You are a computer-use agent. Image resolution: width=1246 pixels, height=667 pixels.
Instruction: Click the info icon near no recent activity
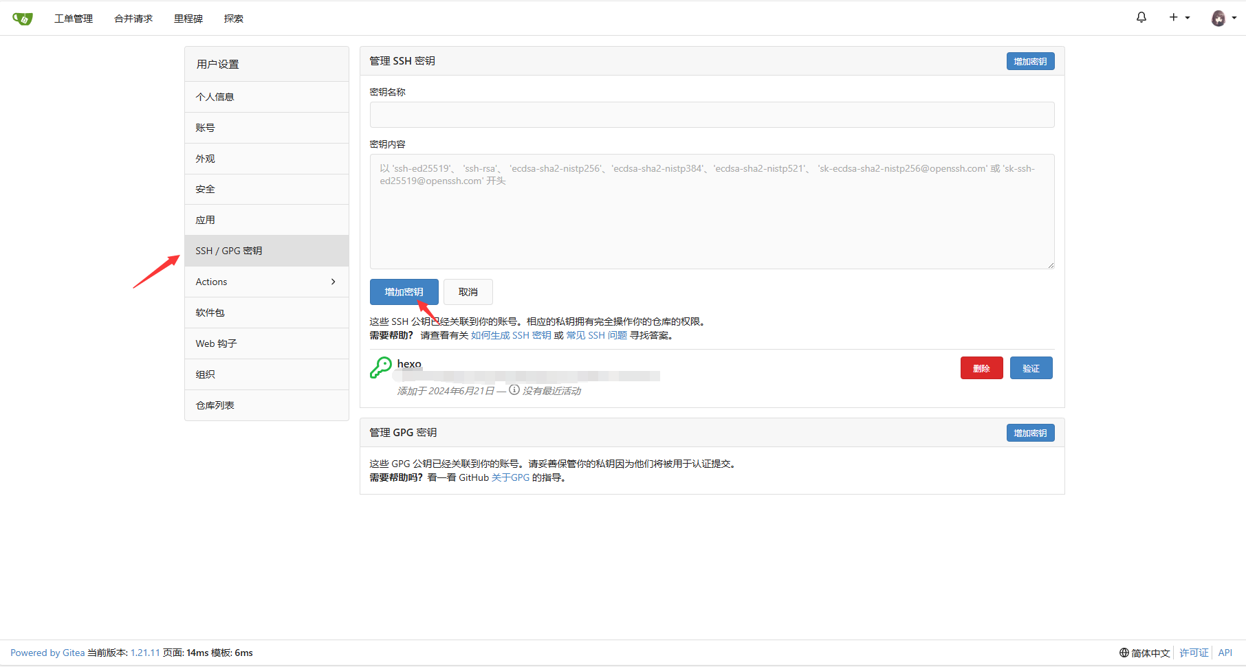pyautogui.click(x=514, y=390)
